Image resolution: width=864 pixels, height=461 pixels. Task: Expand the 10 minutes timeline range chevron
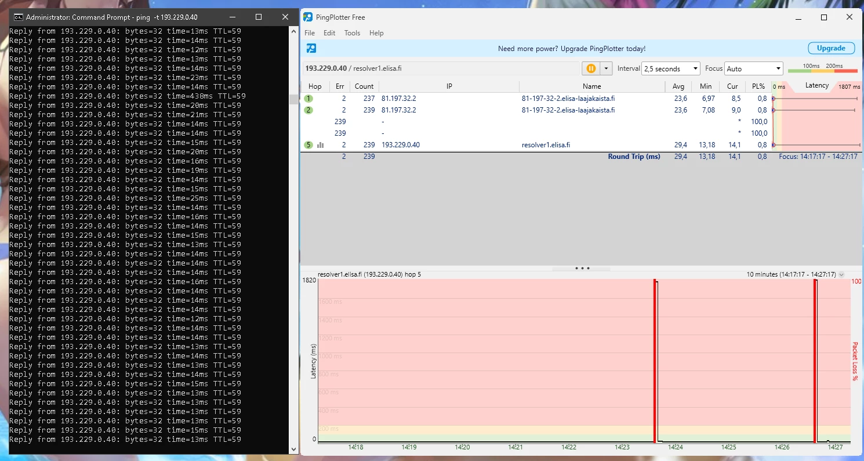(x=841, y=274)
